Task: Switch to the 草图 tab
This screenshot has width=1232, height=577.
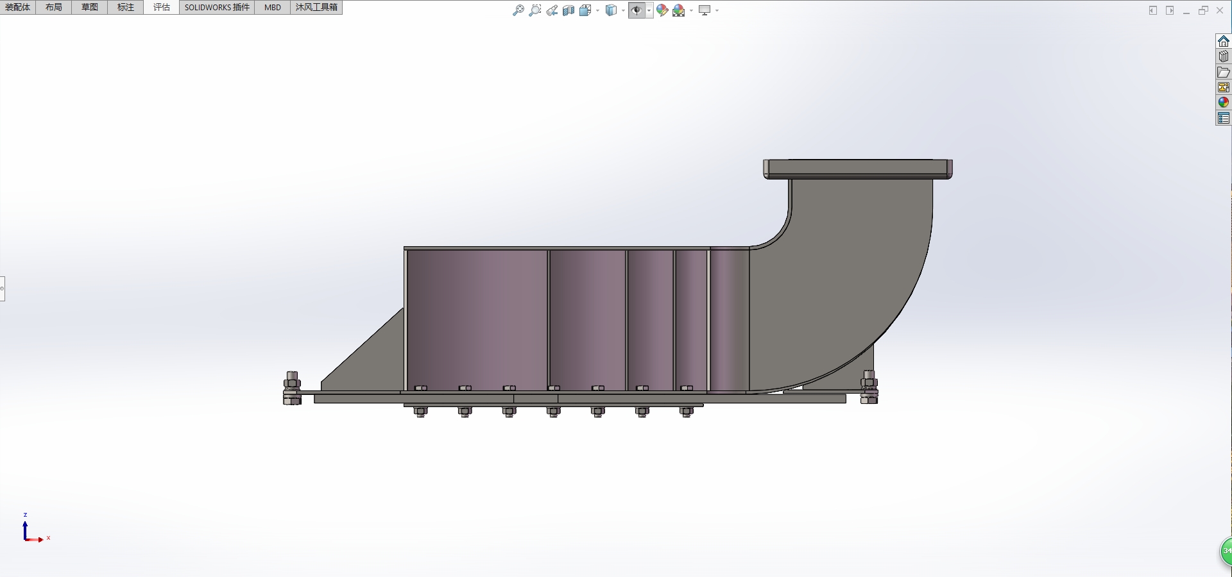Action: (x=90, y=7)
